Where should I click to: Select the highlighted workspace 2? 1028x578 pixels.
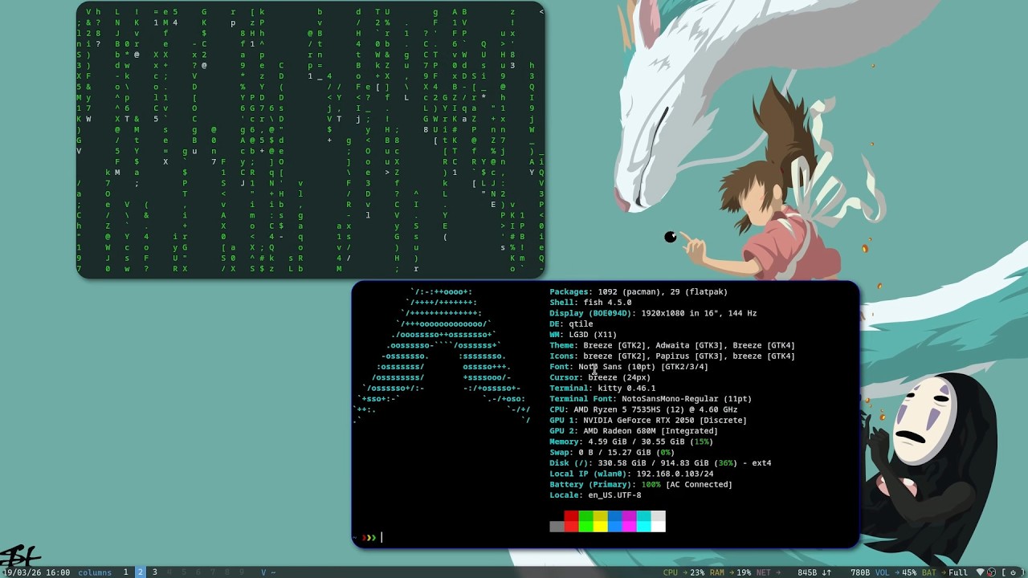coord(141,572)
